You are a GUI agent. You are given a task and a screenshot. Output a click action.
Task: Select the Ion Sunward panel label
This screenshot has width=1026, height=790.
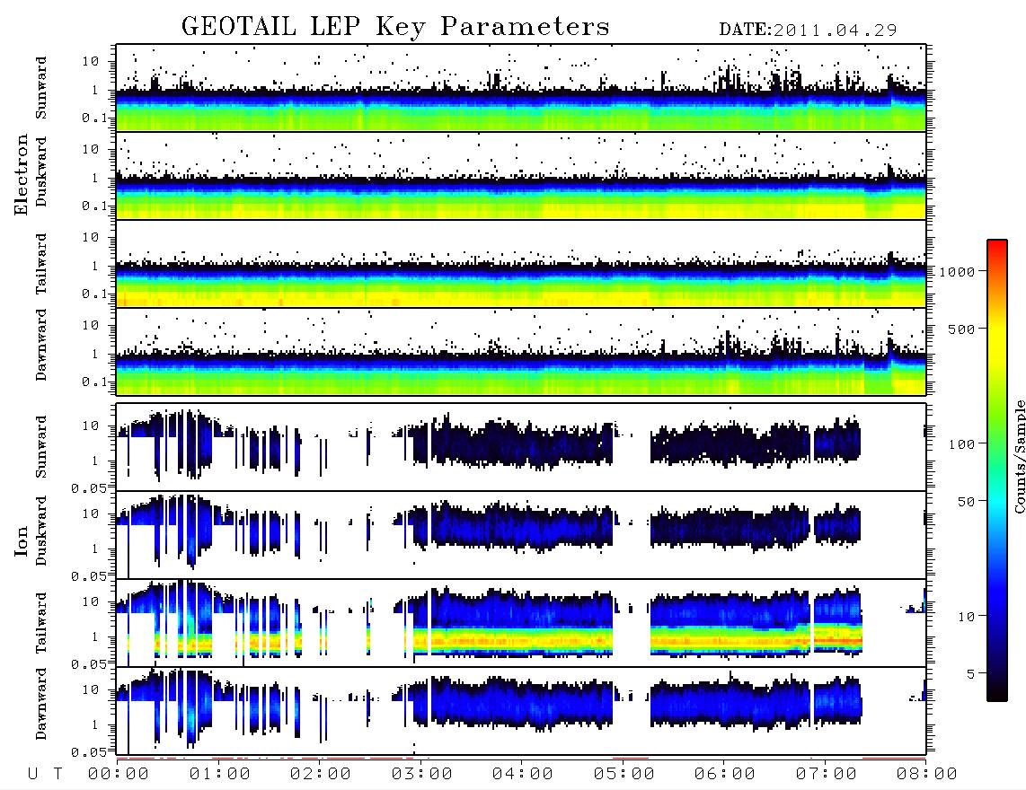41,446
